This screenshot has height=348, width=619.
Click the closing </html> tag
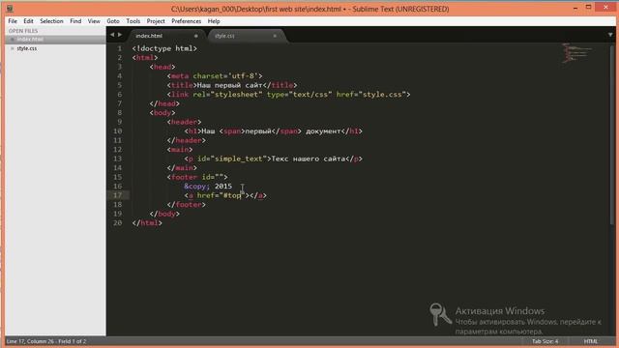pos(147,223)
